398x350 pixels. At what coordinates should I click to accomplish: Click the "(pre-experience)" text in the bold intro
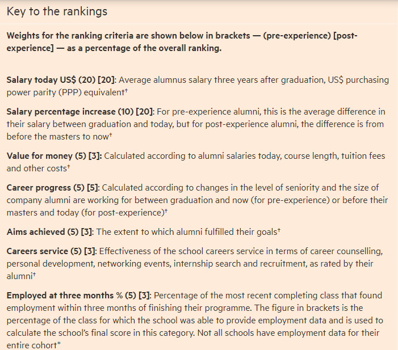point(297,36)
